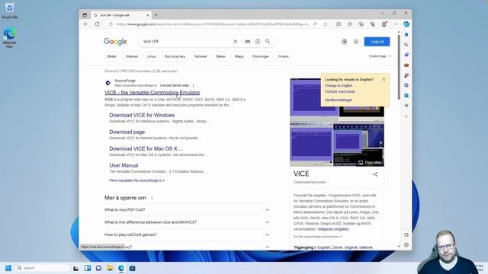Image resolution: width=488 pixels, height=274 pixels.
Task: Open 'Wikipedia (engelsk)' link in panel
Action: pyautogui.click(x=333, y=229)
